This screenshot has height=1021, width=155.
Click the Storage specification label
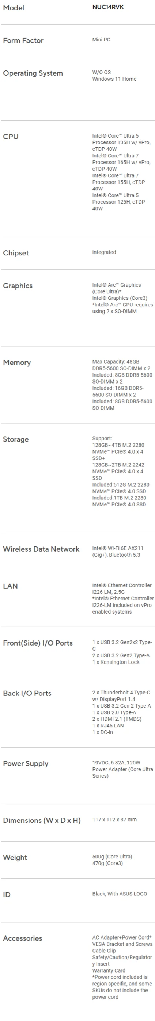(16, 439)
